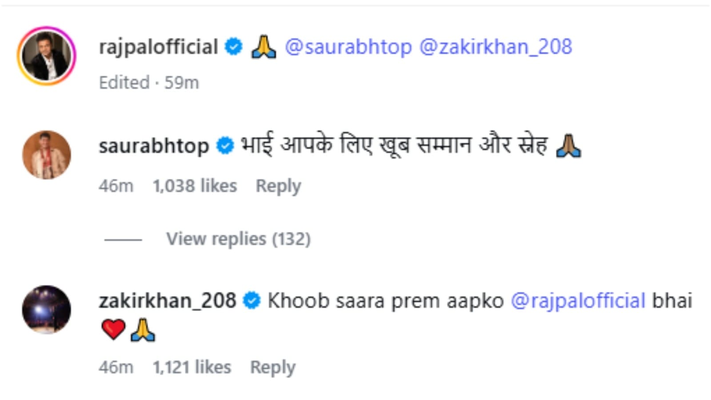The image size is (711, 400).
Task: Open rajpalofficial's profile picture story
Action: pos(47,56)
